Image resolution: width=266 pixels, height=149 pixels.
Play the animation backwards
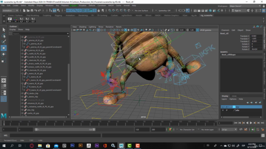(247, 123)
